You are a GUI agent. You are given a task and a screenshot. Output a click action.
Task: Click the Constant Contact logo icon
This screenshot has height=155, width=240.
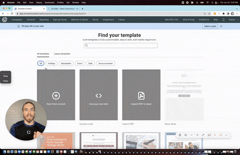pos(4,20)
